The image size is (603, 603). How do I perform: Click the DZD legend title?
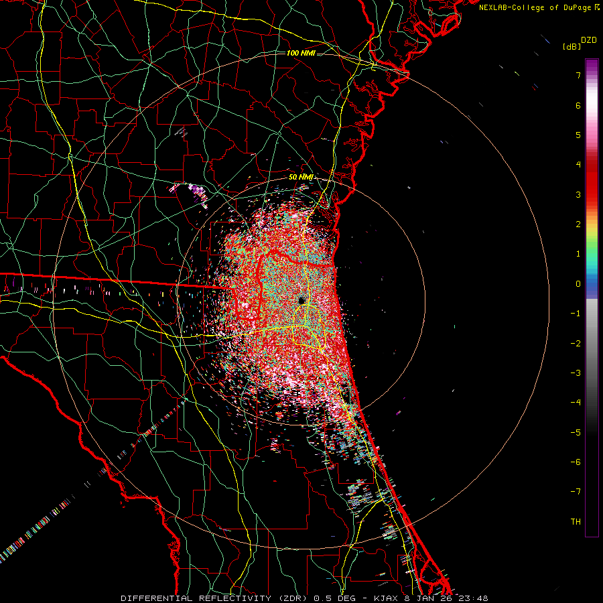pos(589,40)
